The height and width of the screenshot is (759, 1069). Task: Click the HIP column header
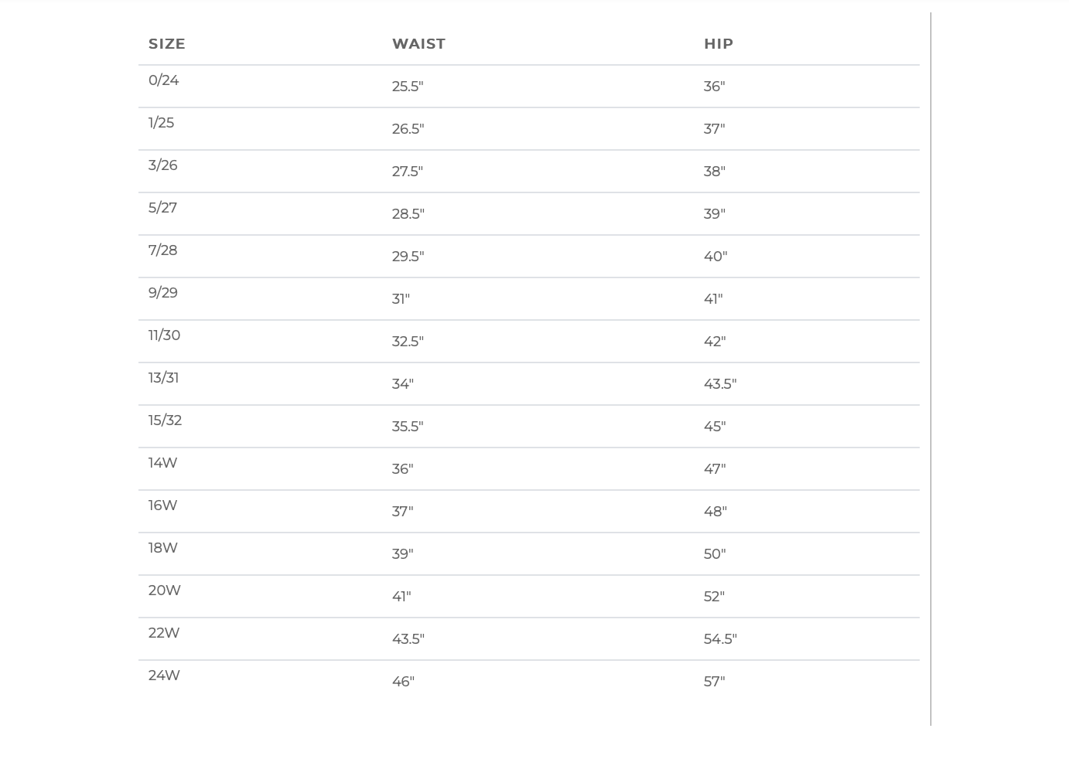719,44
